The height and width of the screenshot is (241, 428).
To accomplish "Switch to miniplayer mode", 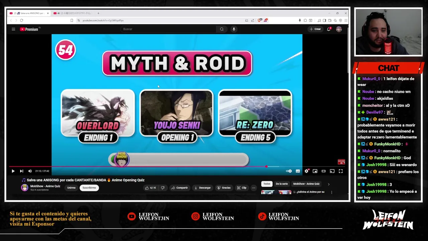I will coord(315,171).
